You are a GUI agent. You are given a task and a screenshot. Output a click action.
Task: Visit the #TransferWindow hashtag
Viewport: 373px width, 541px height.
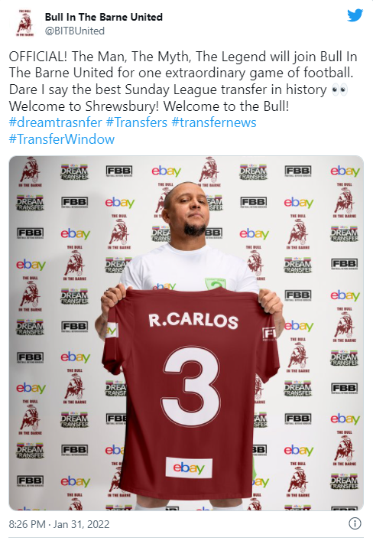(x=62, y=139)
